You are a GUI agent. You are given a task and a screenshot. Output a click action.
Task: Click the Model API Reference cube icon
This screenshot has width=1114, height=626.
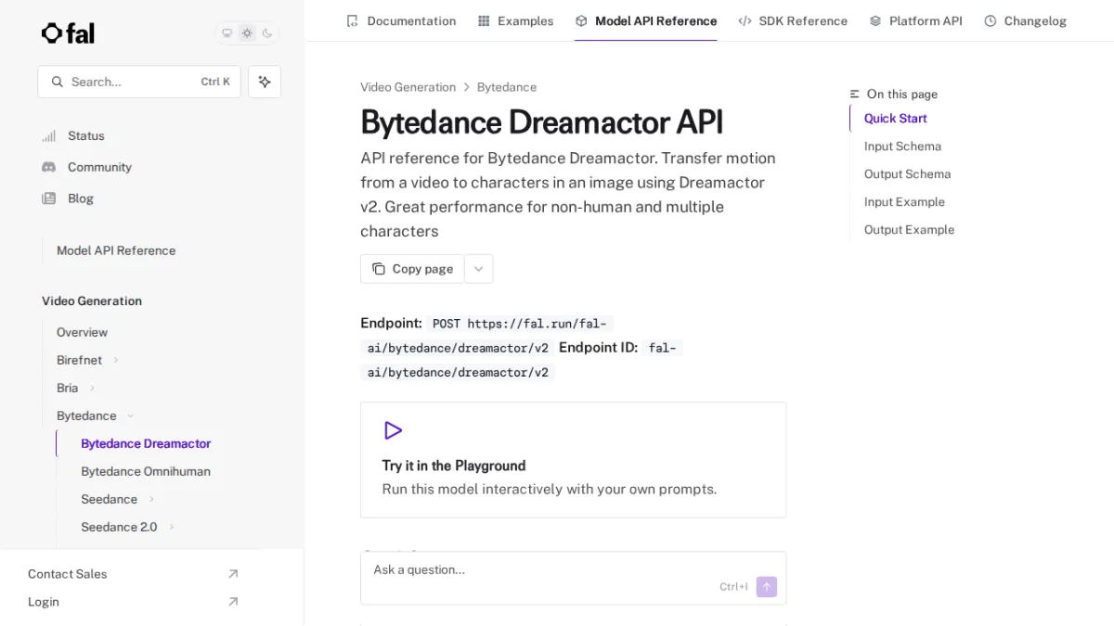click(581, 20)
